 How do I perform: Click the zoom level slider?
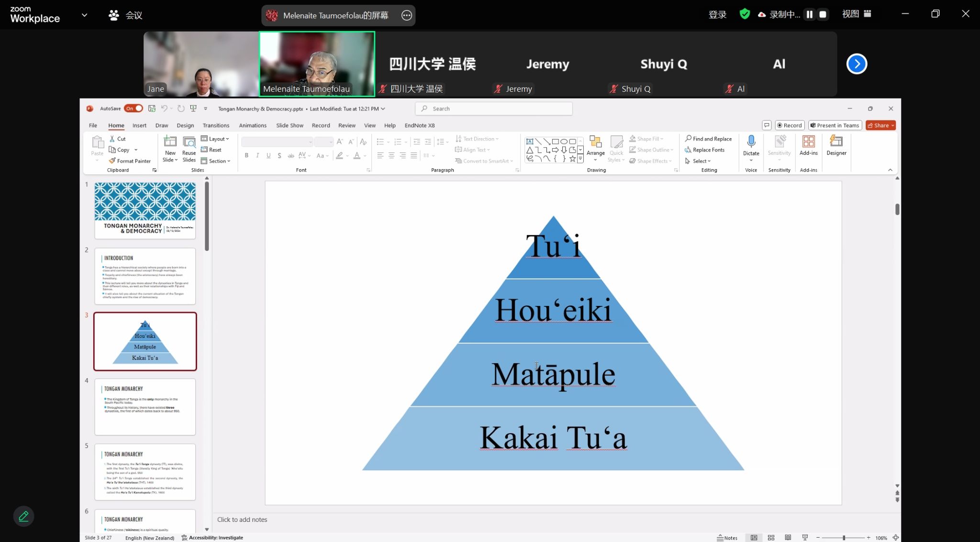(x=843, y=538)
